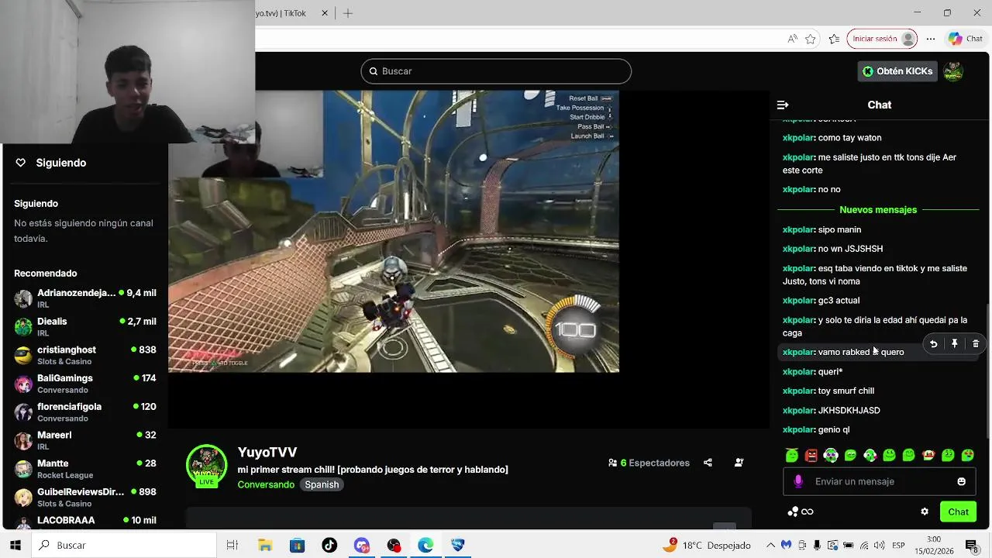The image size is (992, 558).
Task: Open chat settings with the gear icon
Action: point(925,511)
